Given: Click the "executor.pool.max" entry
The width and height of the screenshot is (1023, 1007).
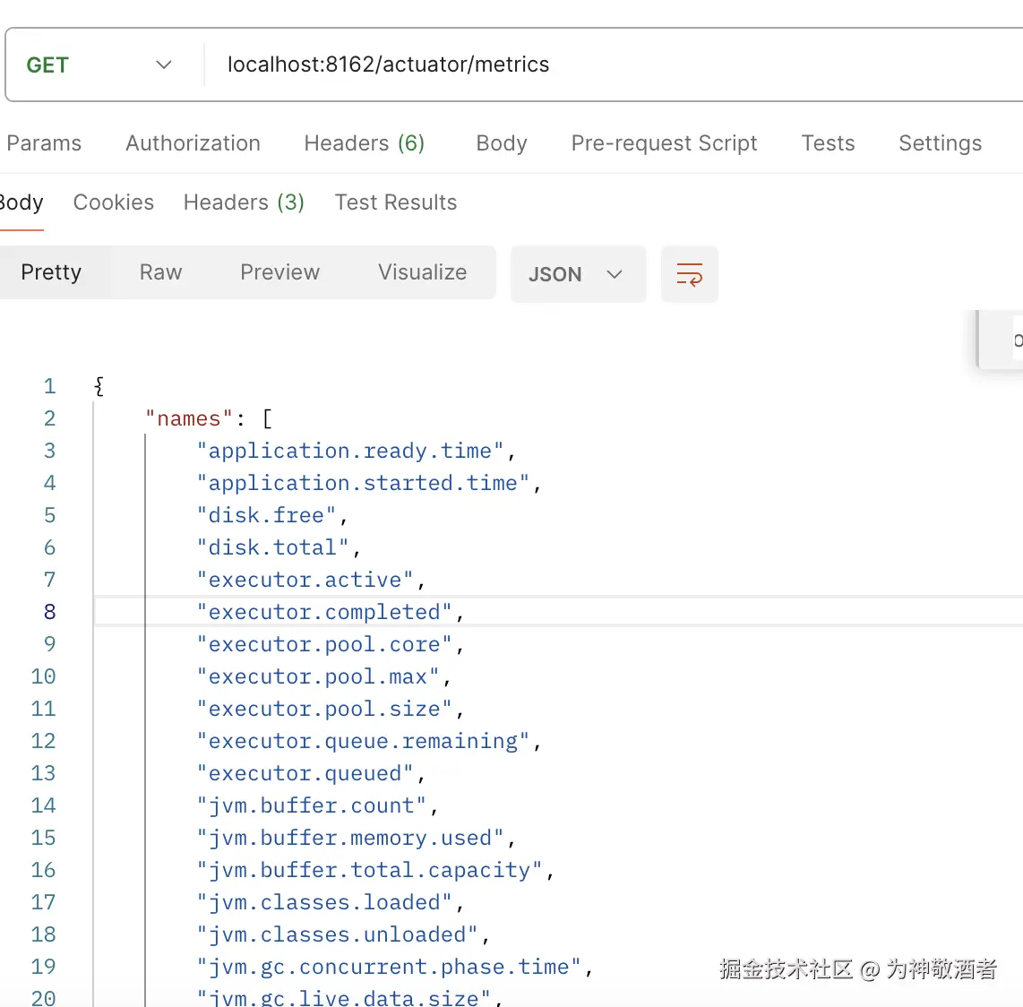Looking at the screenshot, I should coord(318,676).
